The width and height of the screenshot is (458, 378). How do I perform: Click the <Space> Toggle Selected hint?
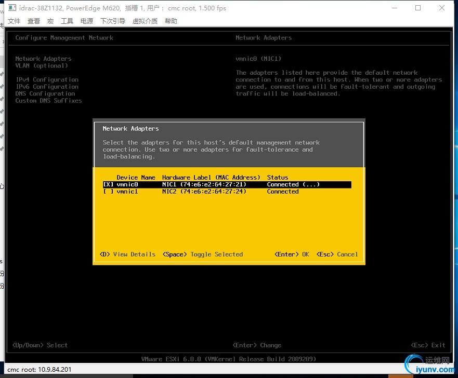(202, 254)
